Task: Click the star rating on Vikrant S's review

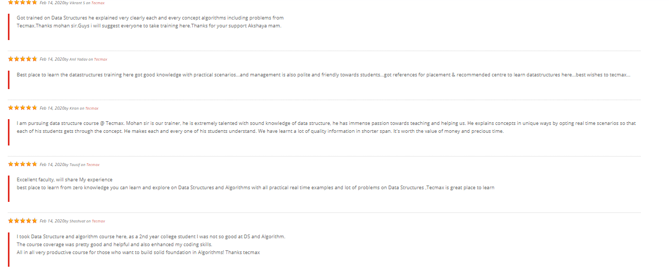Action: tap(23, 2)
